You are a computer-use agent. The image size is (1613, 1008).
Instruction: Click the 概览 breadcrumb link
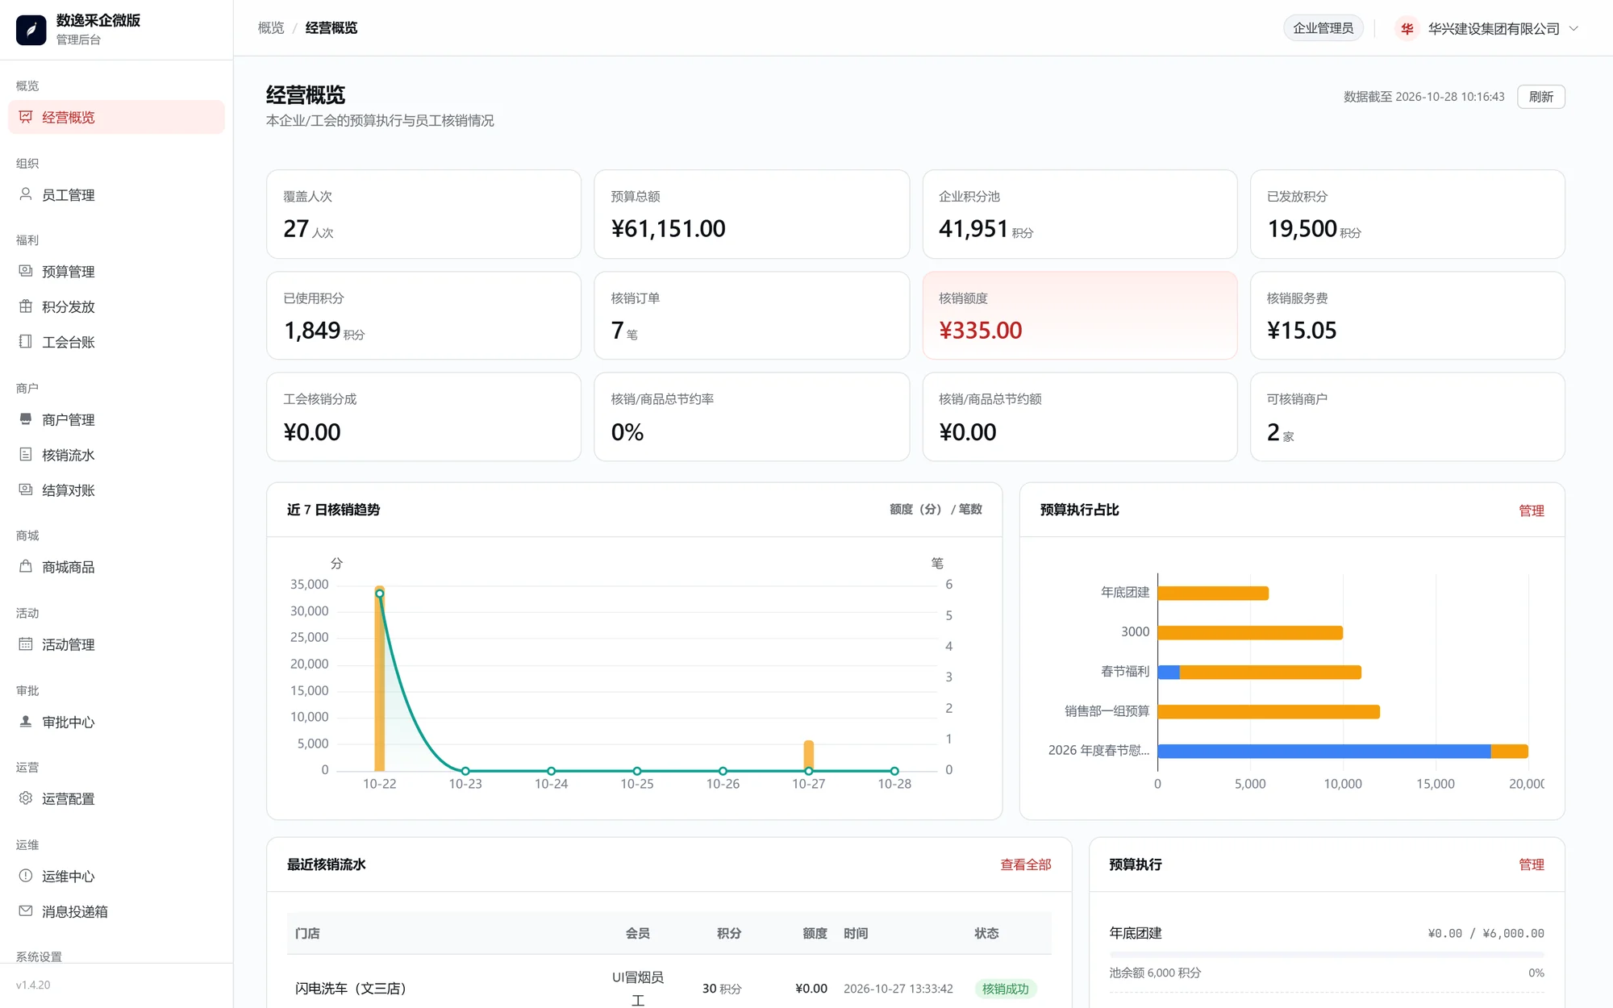pos(271,28)
